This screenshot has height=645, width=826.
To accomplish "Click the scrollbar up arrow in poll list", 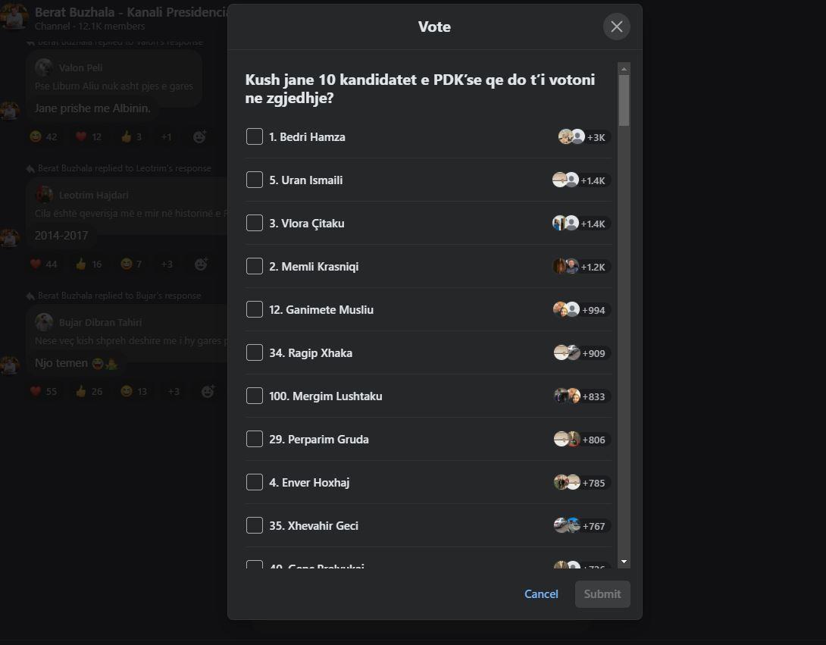I will coord(624,68).
